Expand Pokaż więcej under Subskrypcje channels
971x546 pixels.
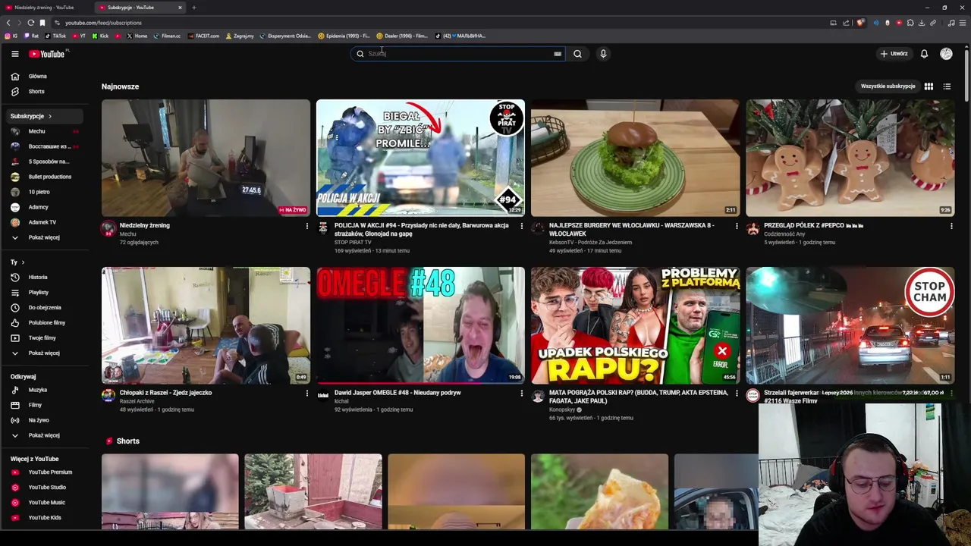pos(46,237)
